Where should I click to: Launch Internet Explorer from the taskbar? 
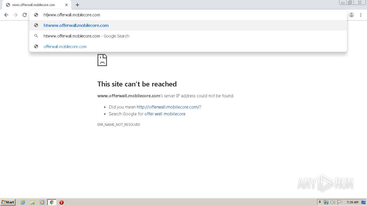23,202
